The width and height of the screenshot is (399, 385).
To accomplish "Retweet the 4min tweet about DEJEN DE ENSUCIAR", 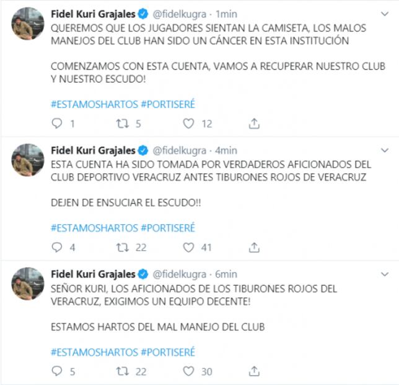I will click(x=123, y=248).
